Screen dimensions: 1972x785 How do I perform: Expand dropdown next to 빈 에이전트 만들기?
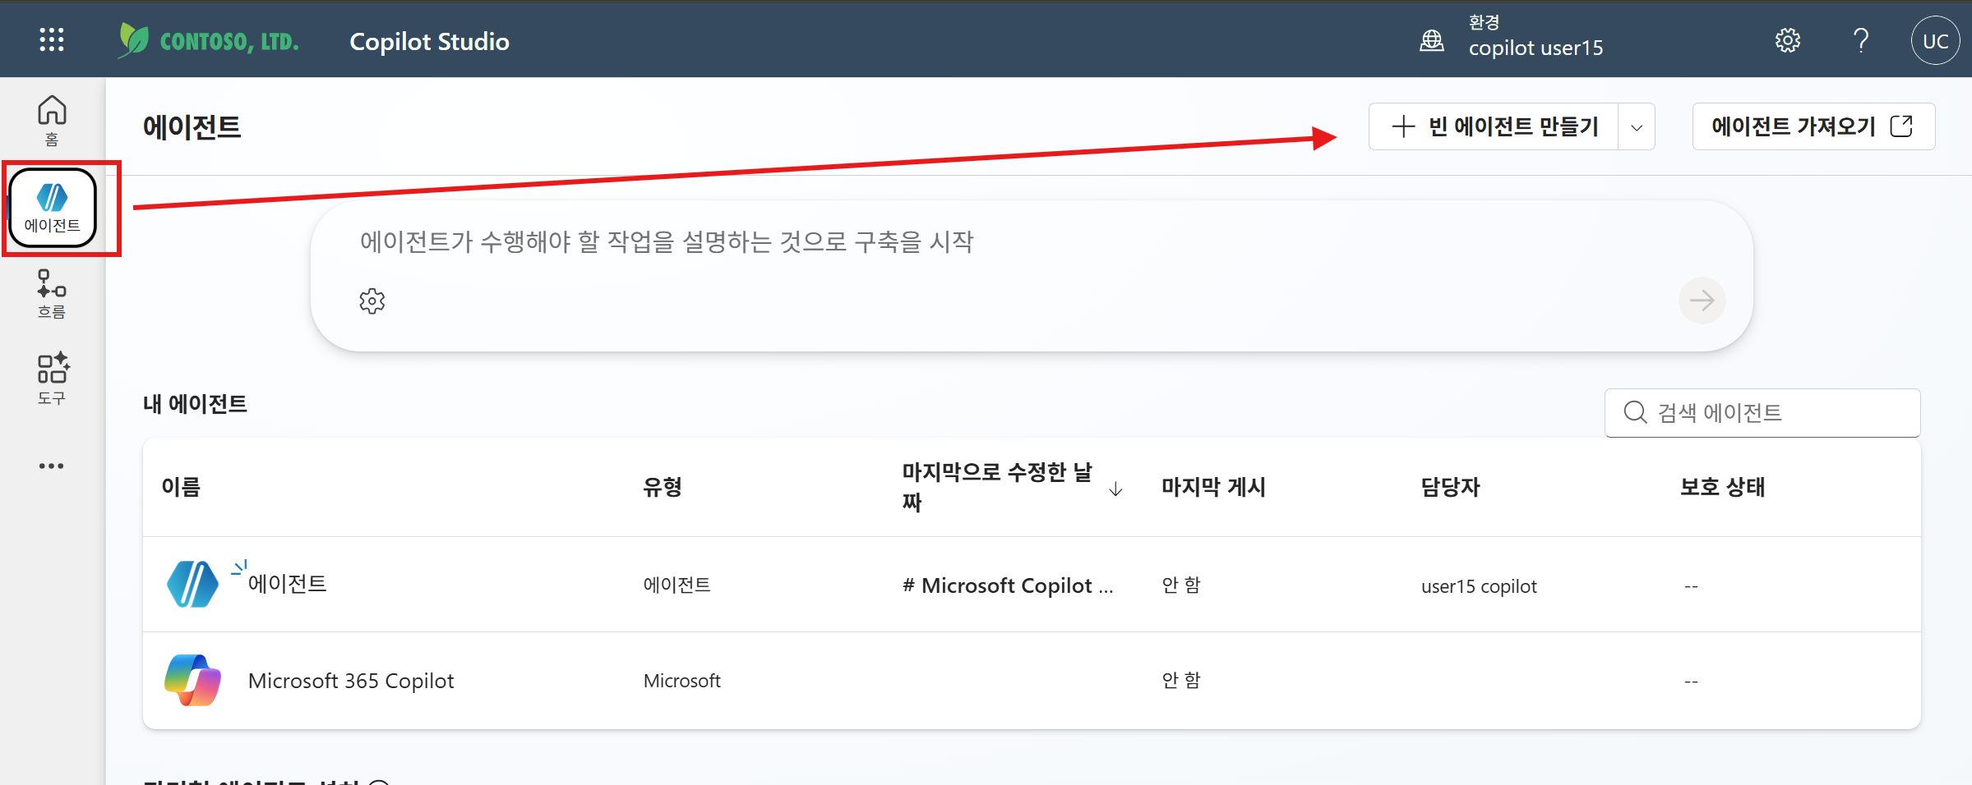point(1637,126)
